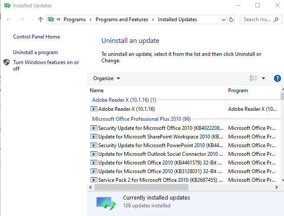Click the change view icon

[253, 78]
